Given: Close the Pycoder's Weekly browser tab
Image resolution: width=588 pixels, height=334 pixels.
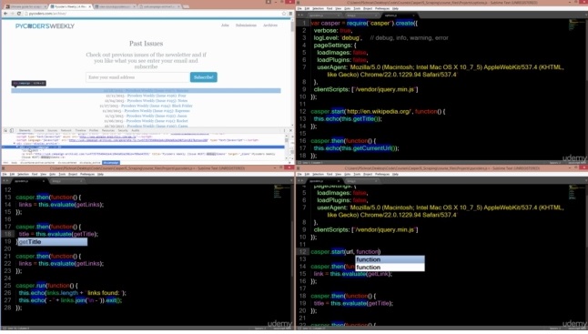Looking at the screenshot, I should pyautogui.click(x=89, y=6).
